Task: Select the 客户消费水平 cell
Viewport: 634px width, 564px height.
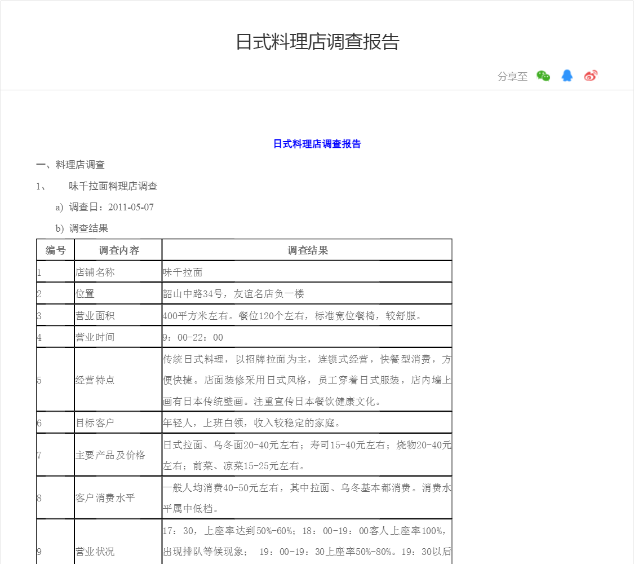Action: pos(118,497)
